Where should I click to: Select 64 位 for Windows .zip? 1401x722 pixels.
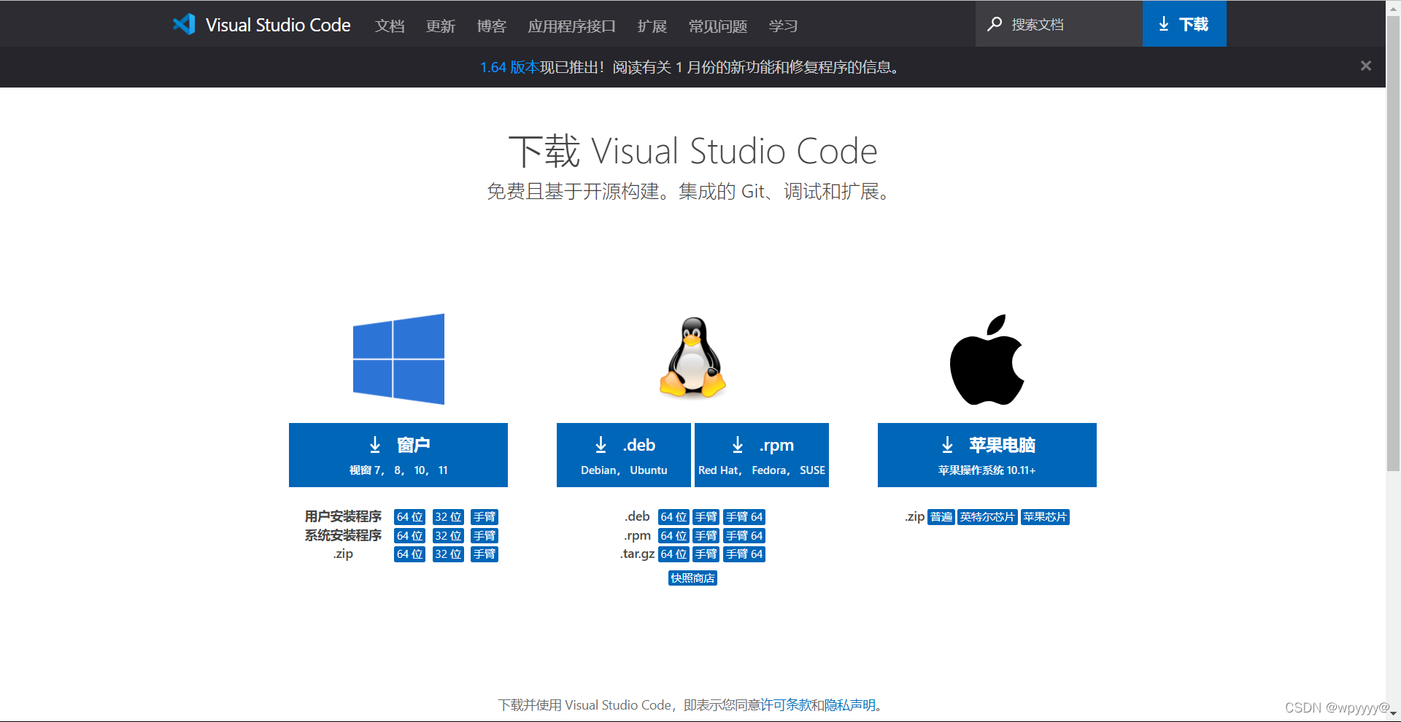pyautogui.click(x=409, y=554)
